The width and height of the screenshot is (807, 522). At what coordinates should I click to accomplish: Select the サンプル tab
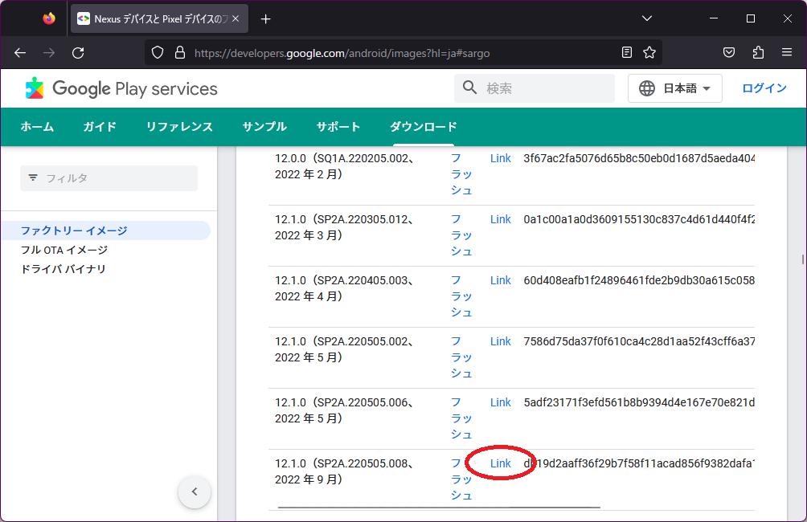264,127
